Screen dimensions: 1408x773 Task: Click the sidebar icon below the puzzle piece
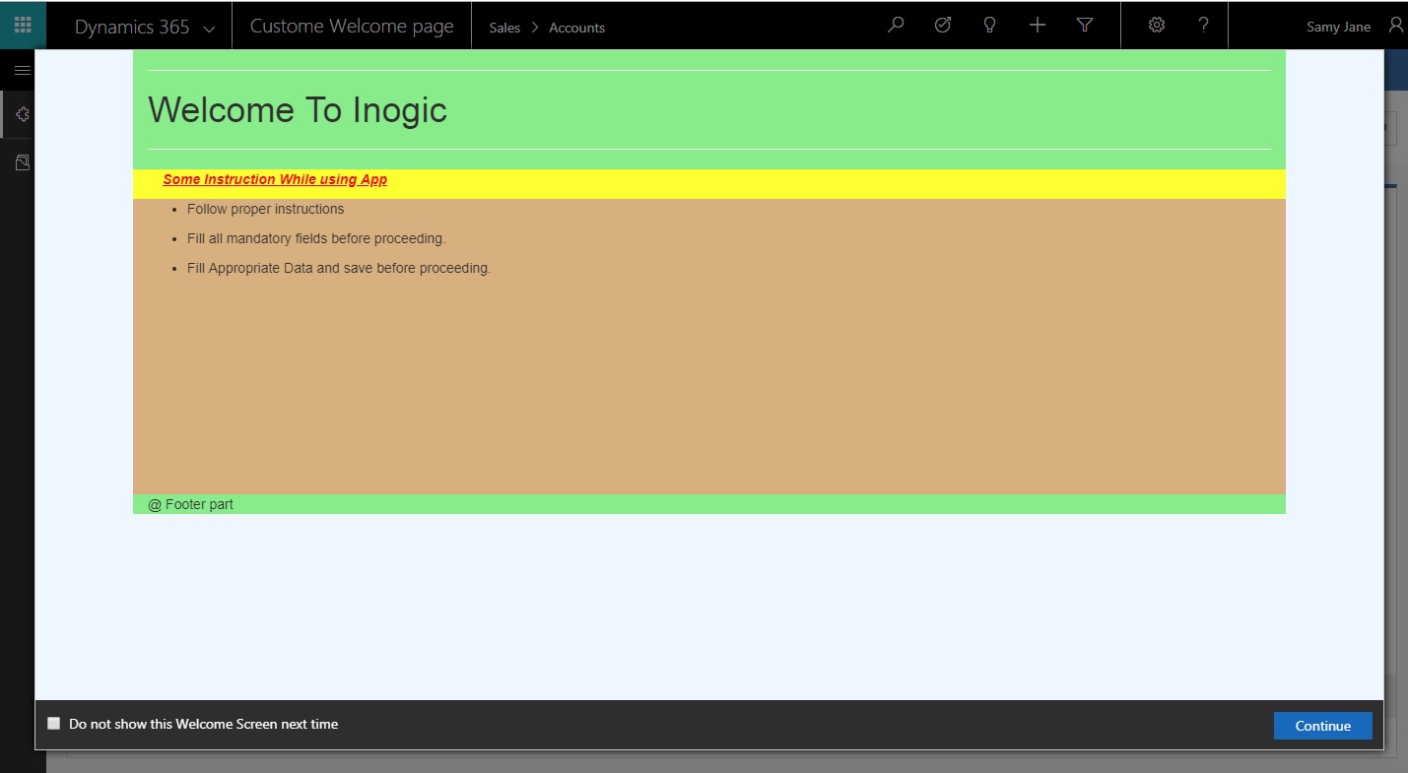(x=23, y=162)
